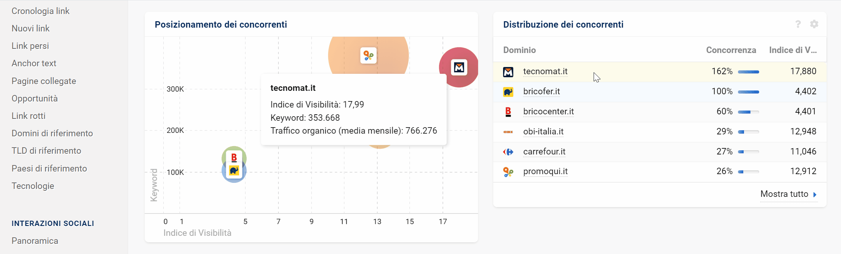This screenshot has width=841, height=254.
Task: Click the bricocenter green bubble in chart
Action: click(x=234, y=156)
